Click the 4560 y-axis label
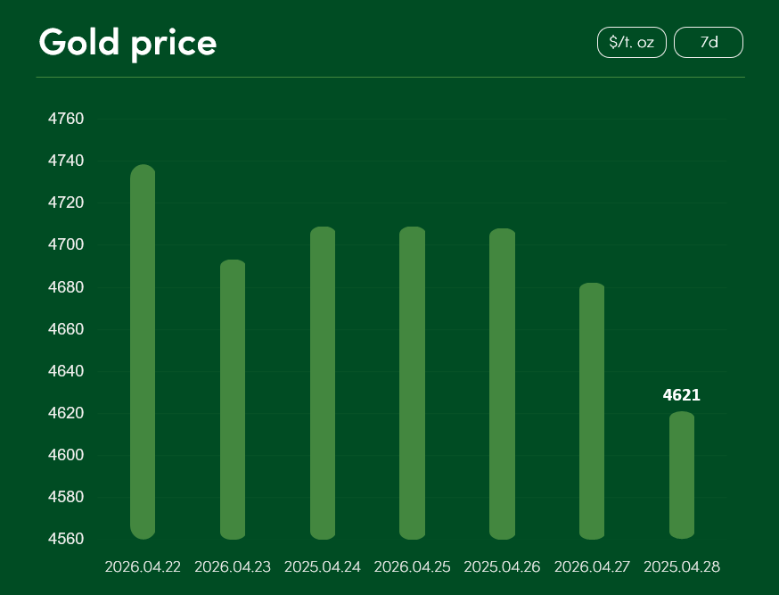This screenshot has height=595, width=779. coord(65,539)
